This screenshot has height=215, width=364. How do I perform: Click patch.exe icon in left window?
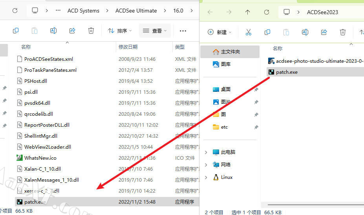pos(20,202)
